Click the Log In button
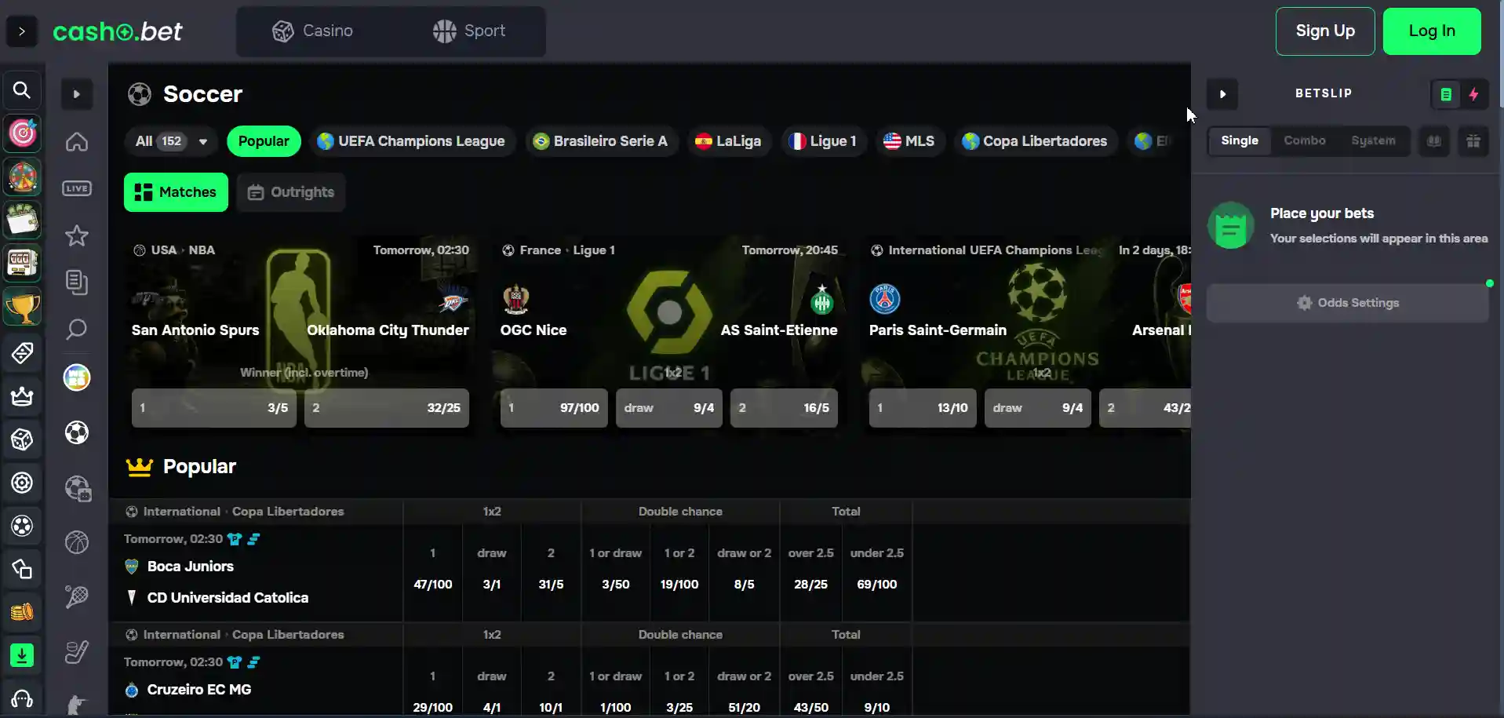1504x718 pixels. coord(1432,31)
